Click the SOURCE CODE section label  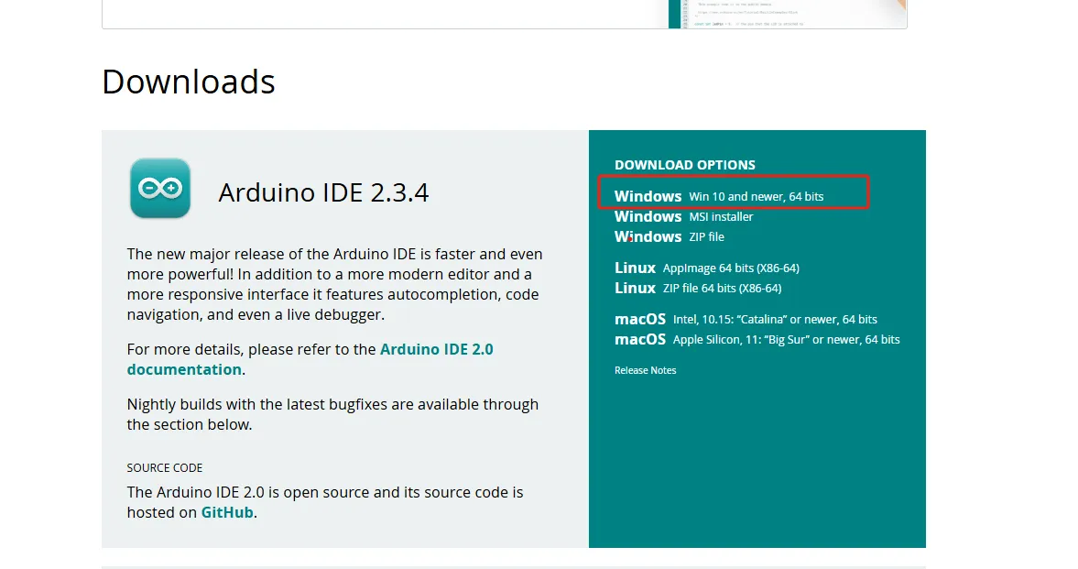click(x=165, y=468)
